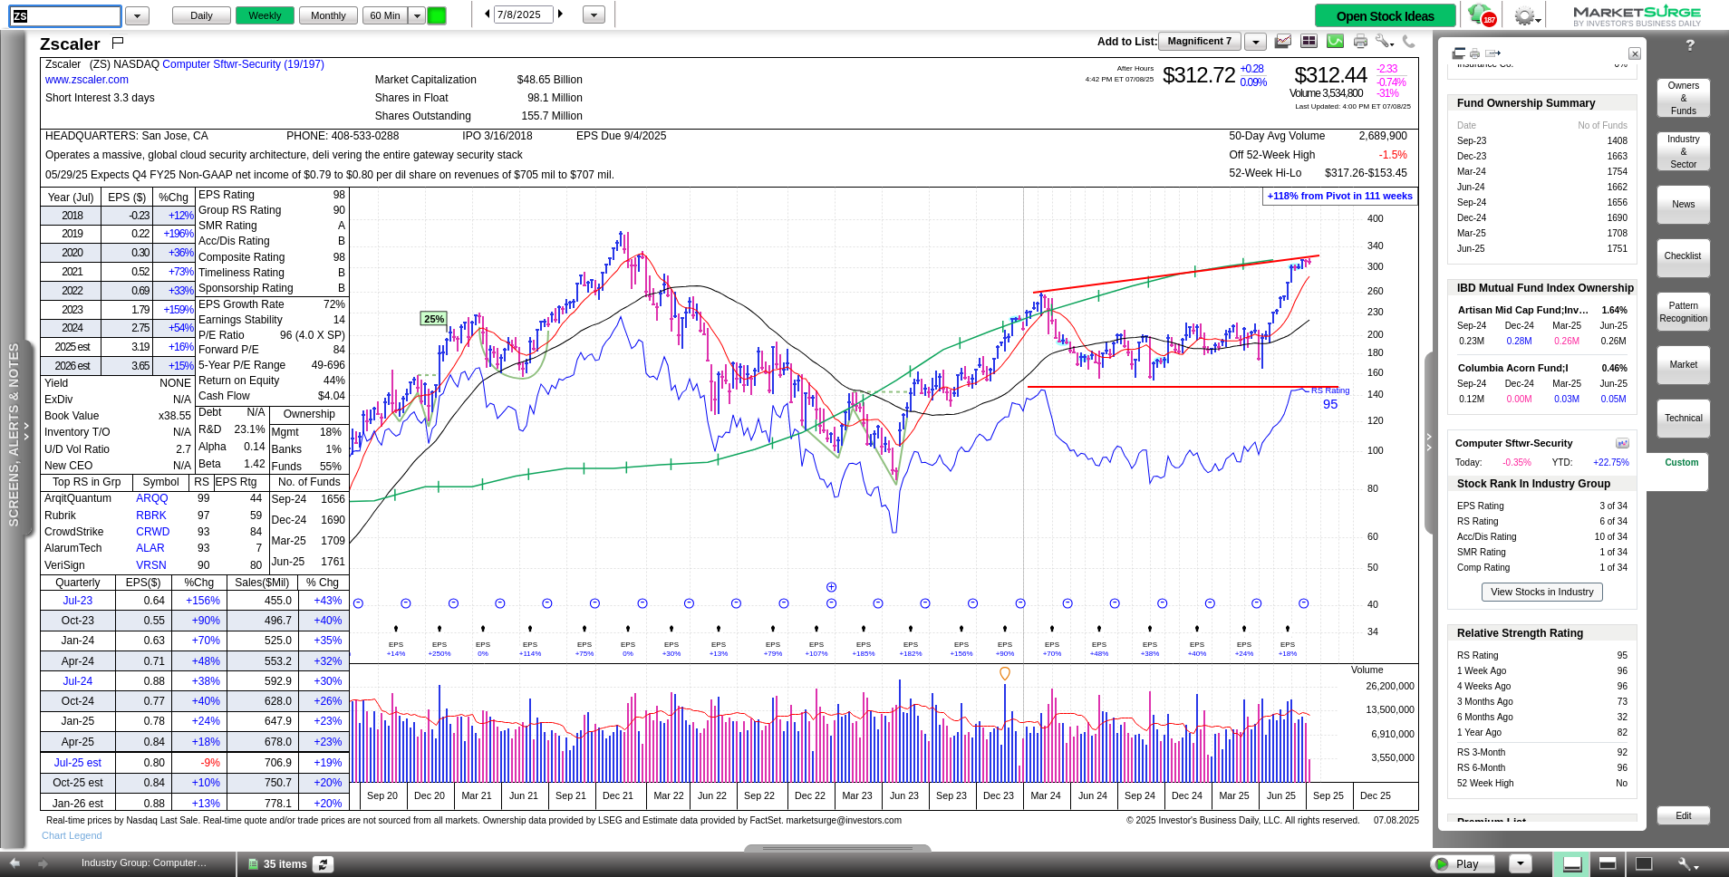Viewport: 1729px width, 877px height.
Task: Open the Technical tab
Action: 1683,418
